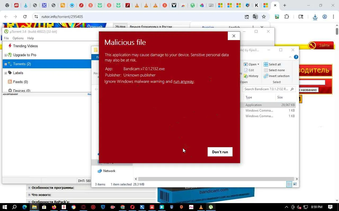Viewport: 339px width, 211px height.
Task: Open Windows taskbar search
Action: [x=15, y=207]
